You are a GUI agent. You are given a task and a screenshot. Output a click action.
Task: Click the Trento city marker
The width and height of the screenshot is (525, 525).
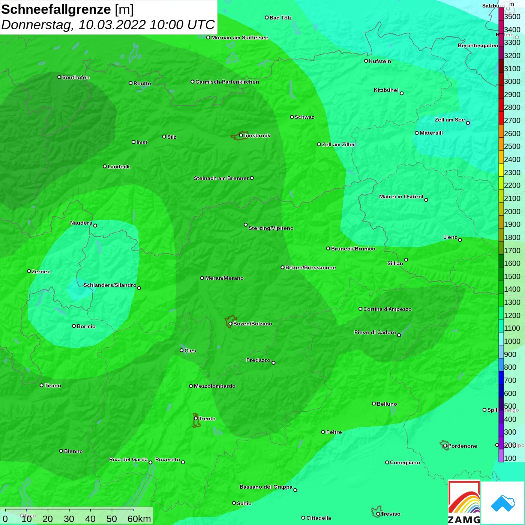coord(196,418)
